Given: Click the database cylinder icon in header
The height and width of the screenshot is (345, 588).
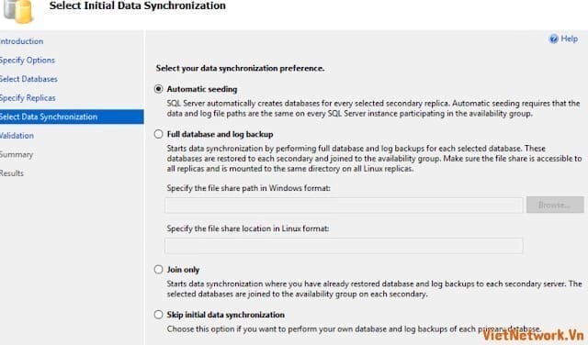Looking at the screenshot, I should pos(18,10).
